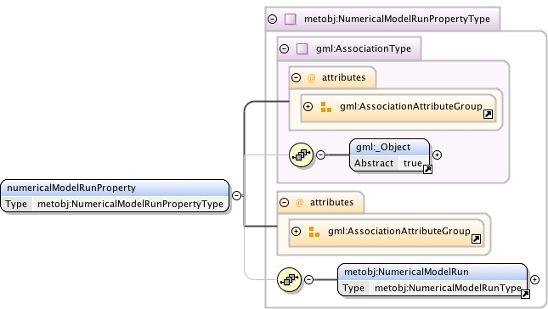
Task: Collapse sequence connector before gml:_Object
Action: (320, 154)
